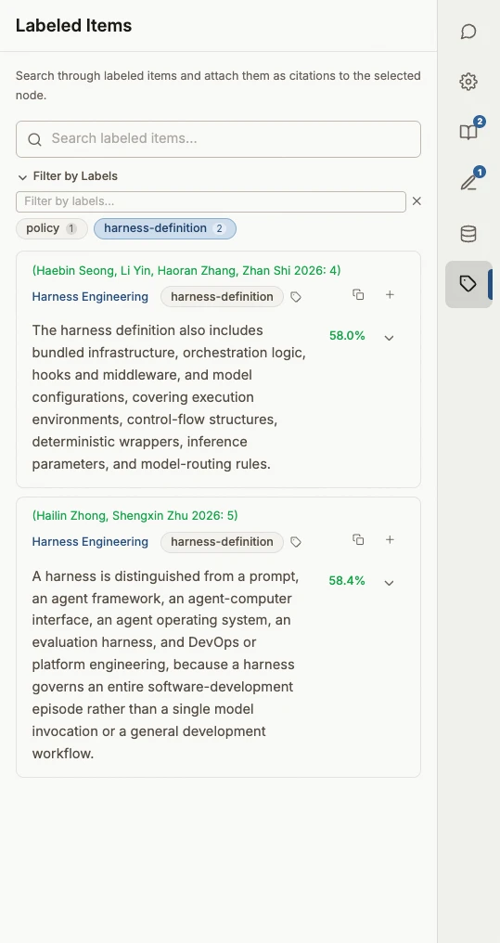The width and height of the screenshot is (500, 943).
Task: Attach Hailin Zhong item with plus icon
Action: click(390, 539)
